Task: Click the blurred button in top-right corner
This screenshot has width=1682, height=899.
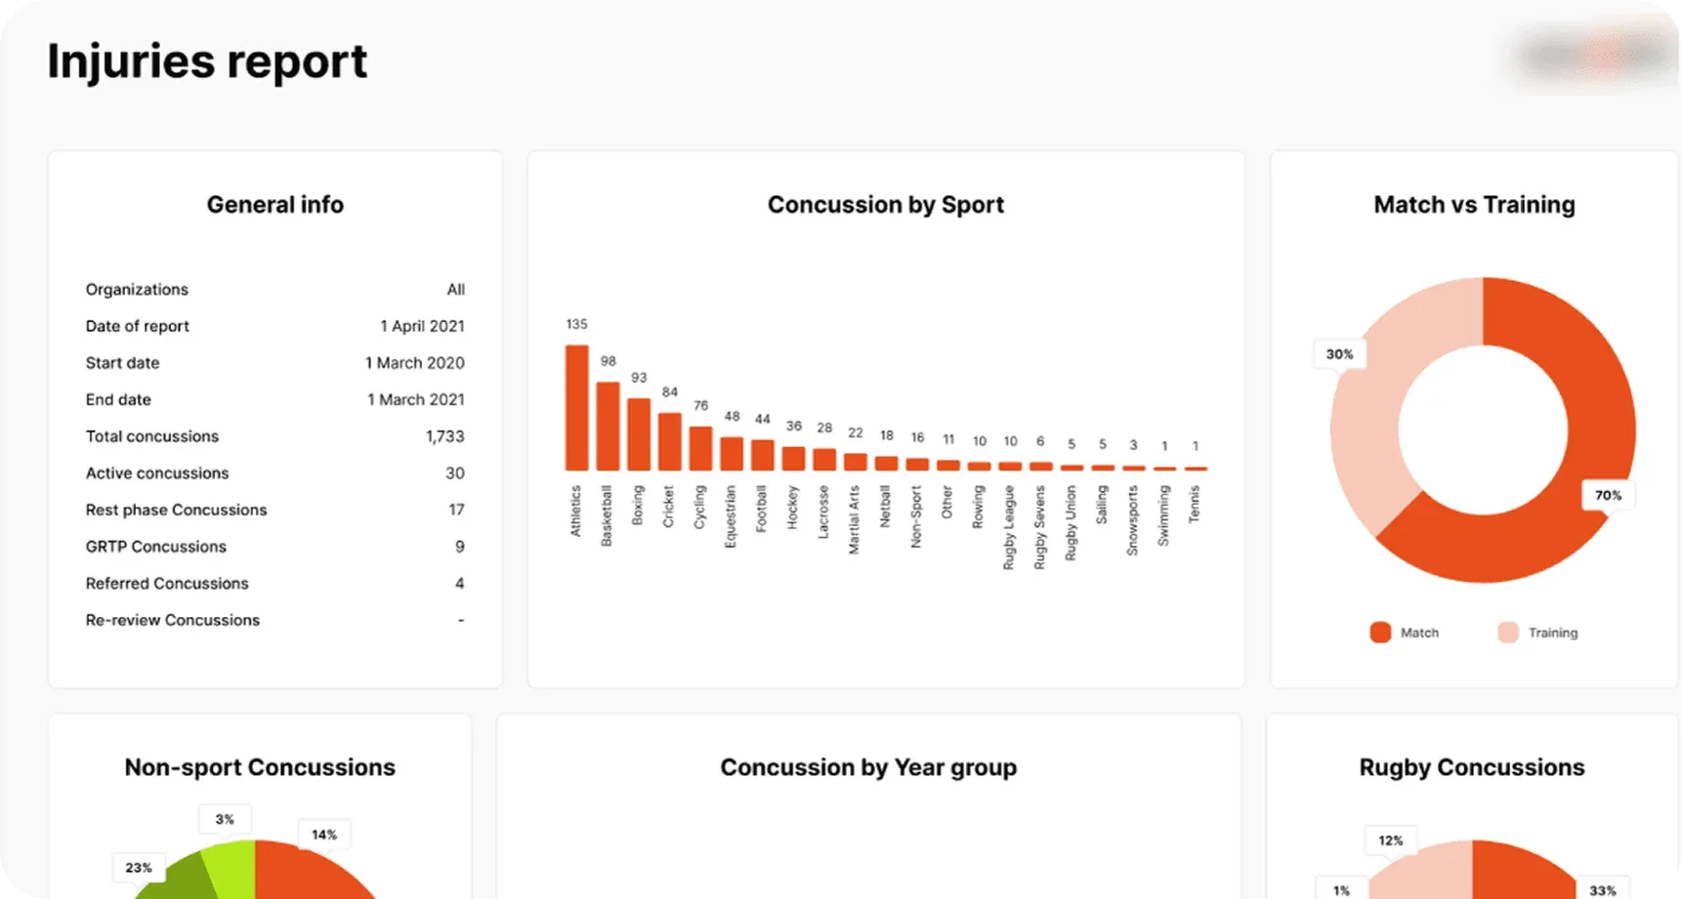Action: click(x=1596, y=55)
